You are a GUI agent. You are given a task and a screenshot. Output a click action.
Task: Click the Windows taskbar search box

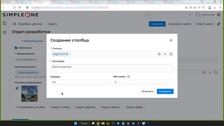[84, 124]
